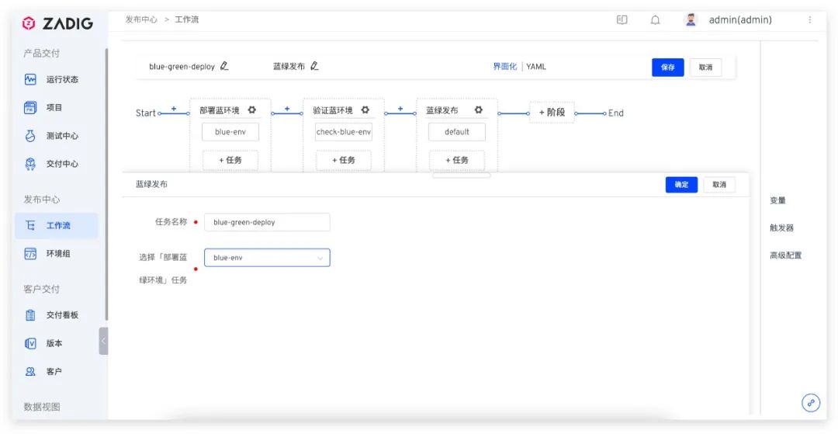Open the documentation book icon
The image size is (838, 434).
622,19
